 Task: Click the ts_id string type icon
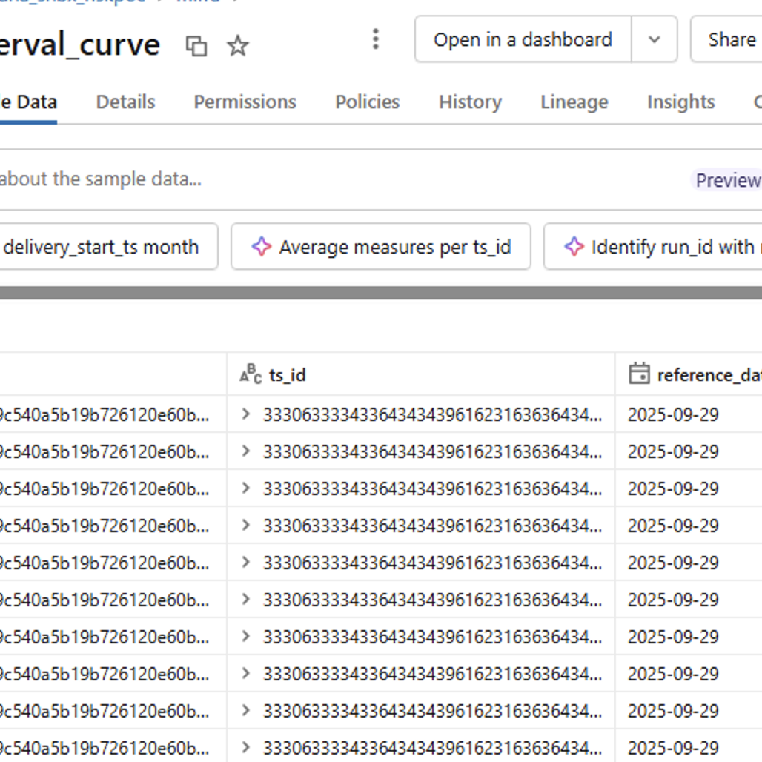(251, 375)
